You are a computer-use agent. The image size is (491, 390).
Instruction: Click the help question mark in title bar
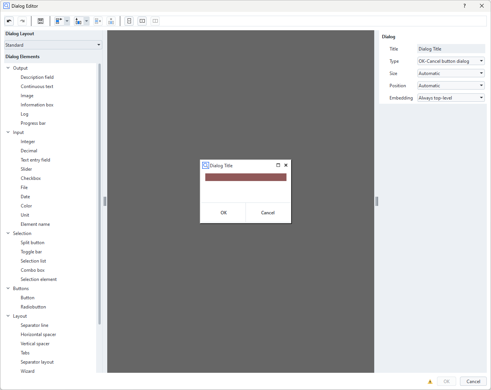[465, 6]
